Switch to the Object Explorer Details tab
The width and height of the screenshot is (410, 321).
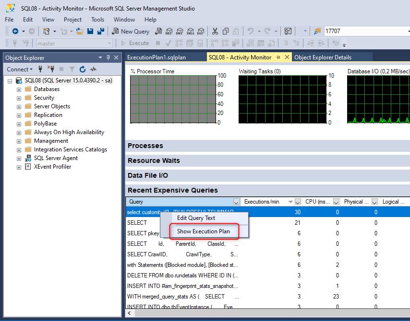click(323, 57)
